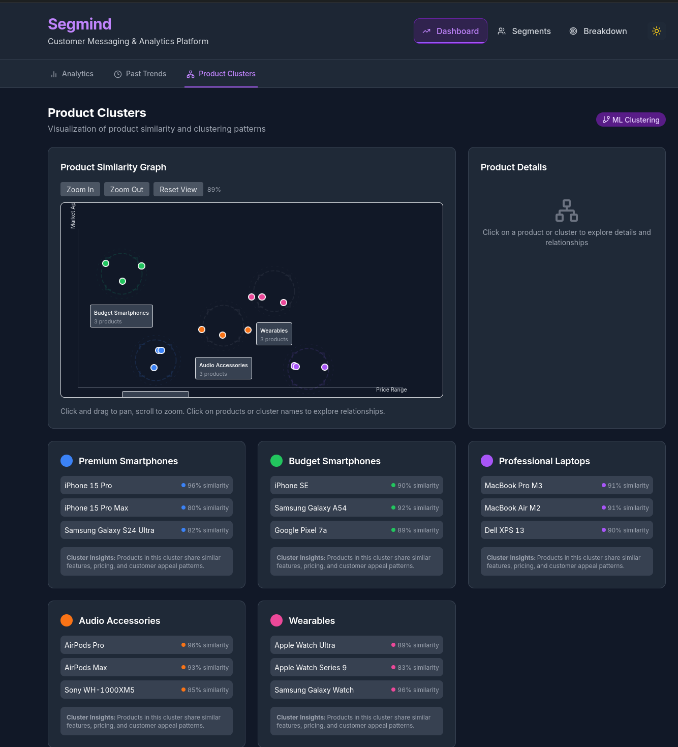Select the Samsung Galaxy S24 Ultra row
This screenshot has height=747, width=678.
point(146,530)
